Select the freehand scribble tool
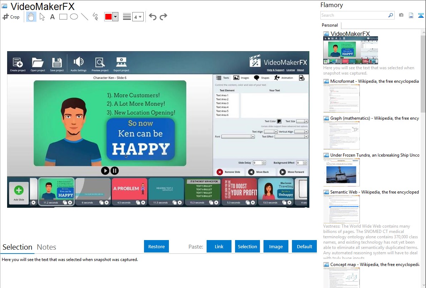This screenshot has height=288, width=426. (x=95, y=17)
